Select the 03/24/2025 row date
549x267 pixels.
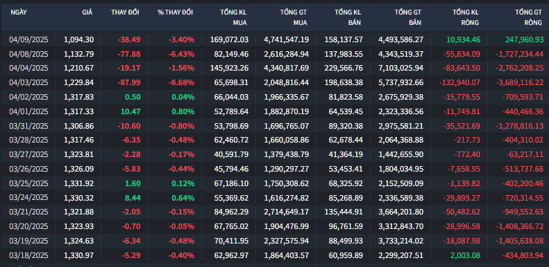[28, 198]
